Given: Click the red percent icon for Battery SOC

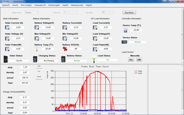Looking at the screenshot, I should coord(65,49).
